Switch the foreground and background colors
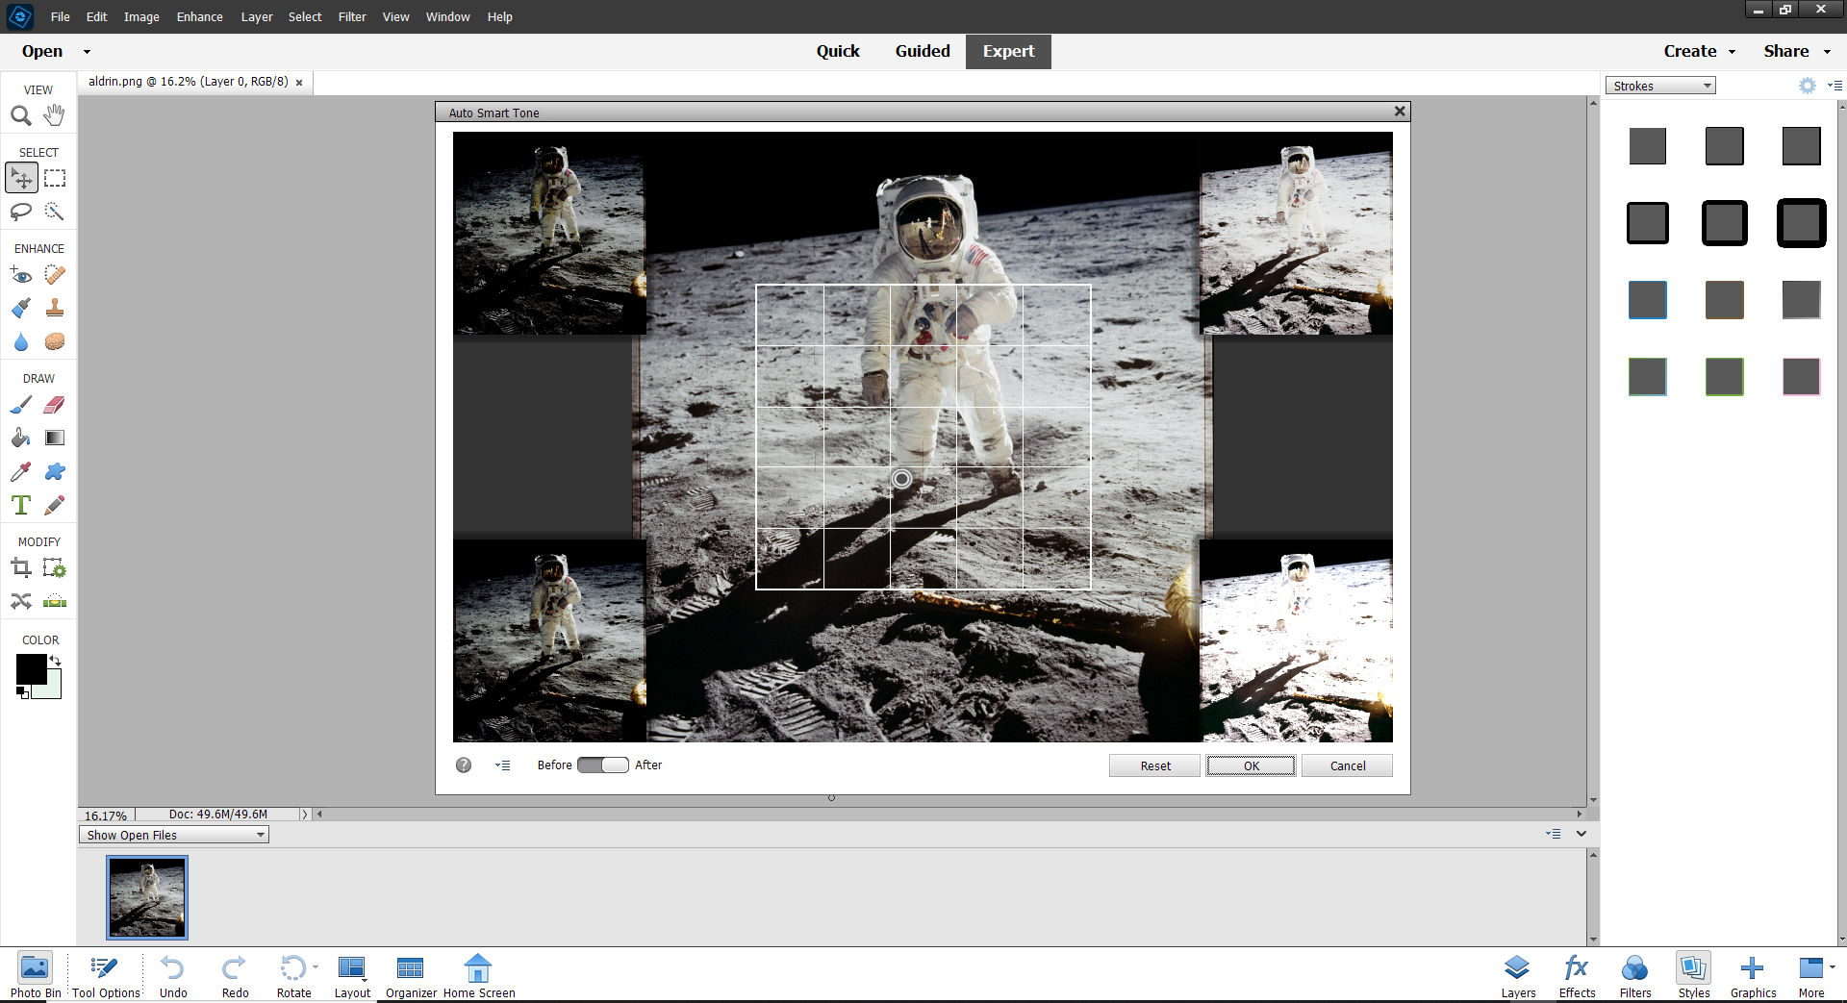This screenshot has height=1003, width=1847. point(55,661)
